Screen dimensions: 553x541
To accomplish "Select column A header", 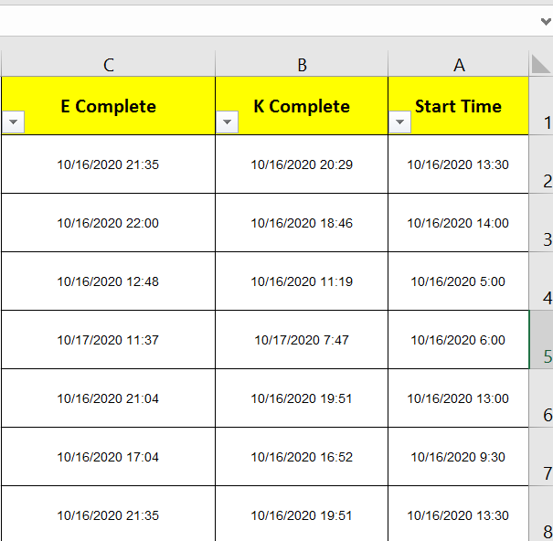I will pos(459,64).
